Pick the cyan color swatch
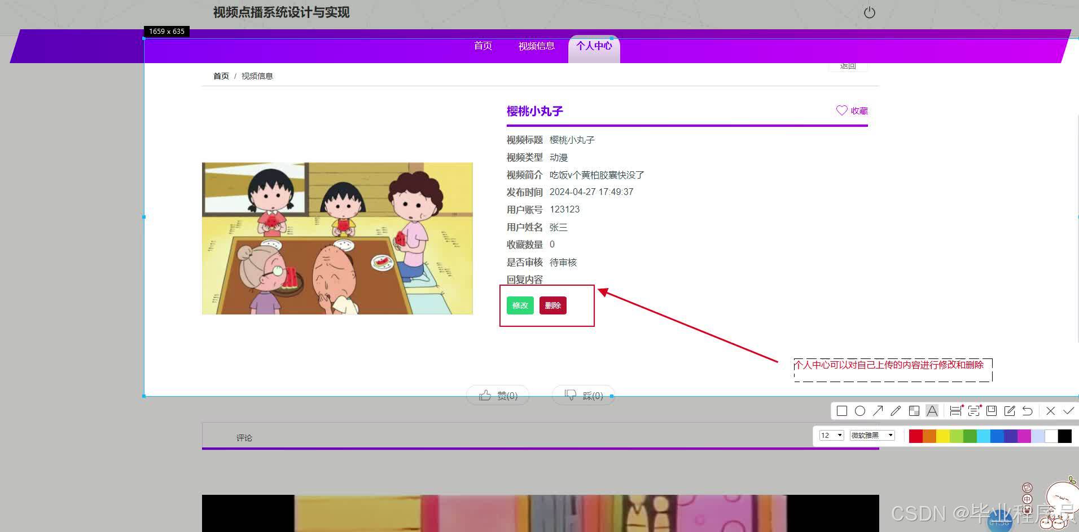Screen dimensions: 1079x532 pyautogui.click(x=984, y=436)
